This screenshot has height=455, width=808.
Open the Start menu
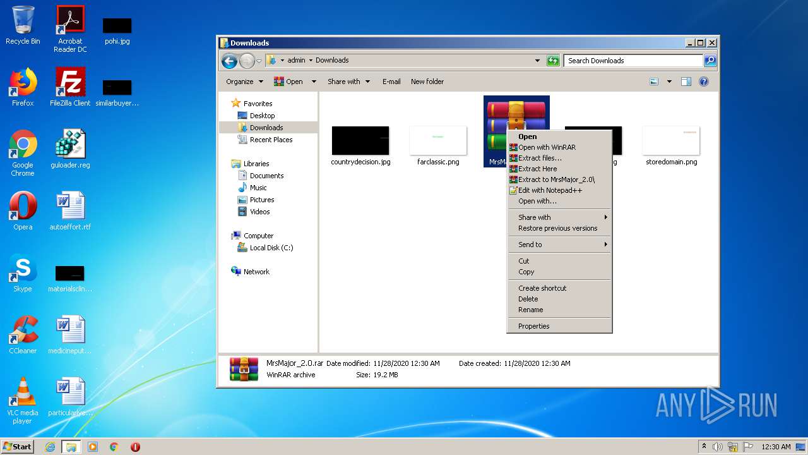17,447
